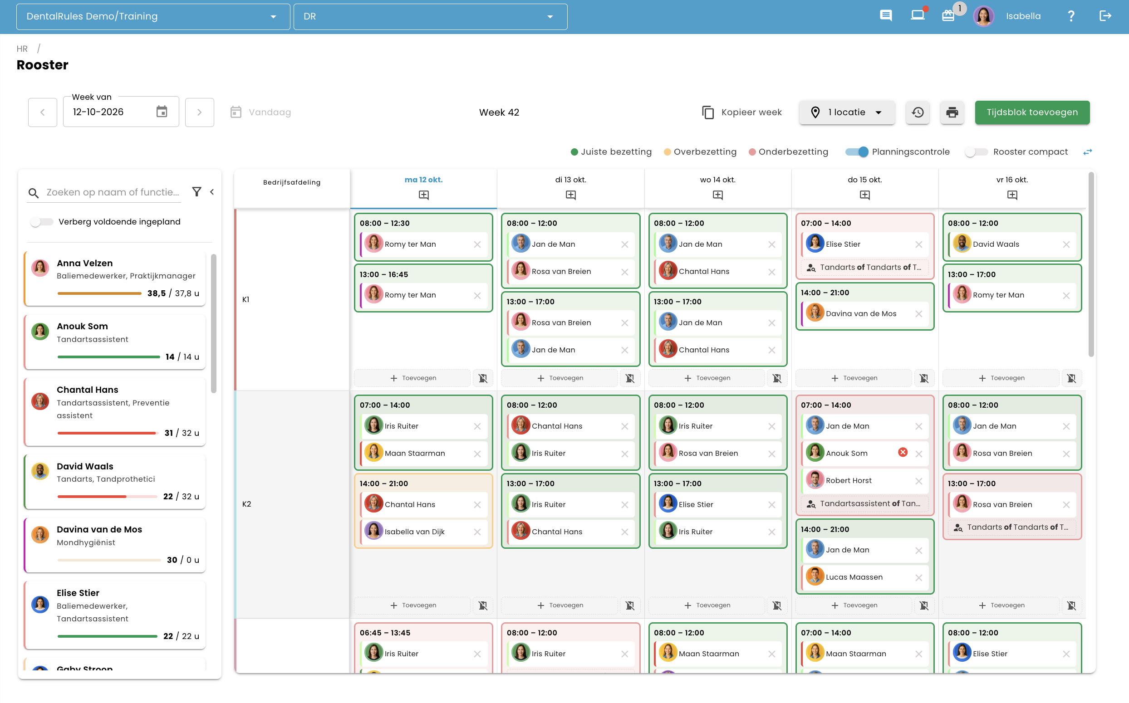Click the Vandaag button
1129x703 pixels.
260,112
